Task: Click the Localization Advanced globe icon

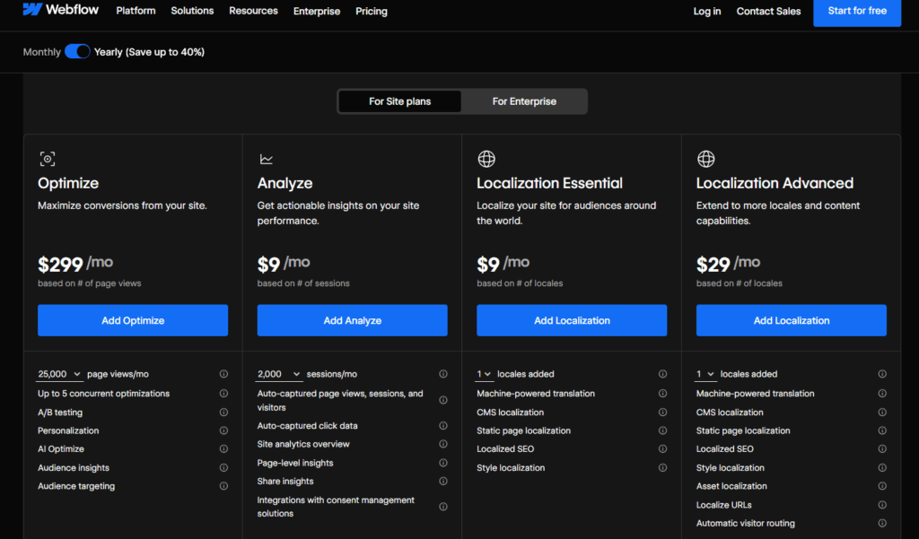Action: tap(705, 159)
